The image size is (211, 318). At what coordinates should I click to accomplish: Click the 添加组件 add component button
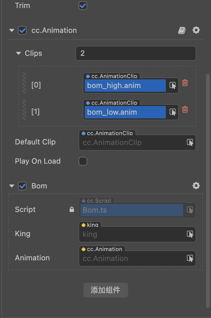click(x=105, y=290)
